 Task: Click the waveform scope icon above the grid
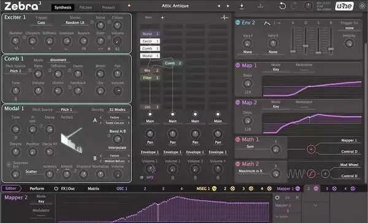pos(224,18)
